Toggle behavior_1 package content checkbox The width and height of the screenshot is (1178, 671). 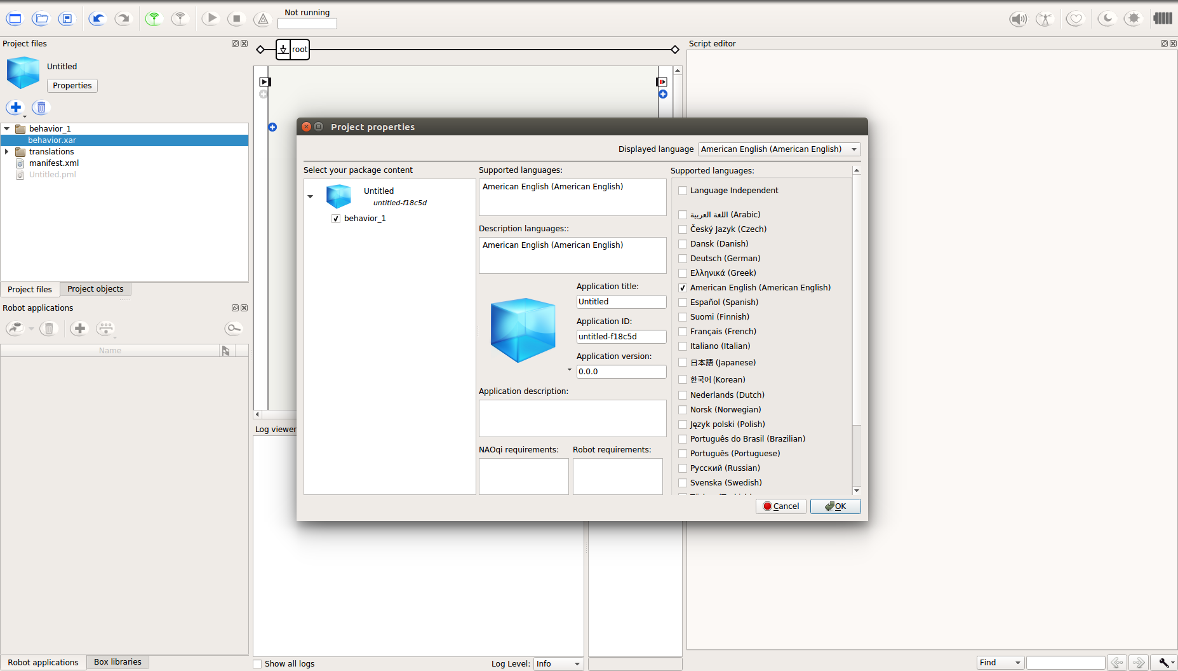click(x=336, y=219)
